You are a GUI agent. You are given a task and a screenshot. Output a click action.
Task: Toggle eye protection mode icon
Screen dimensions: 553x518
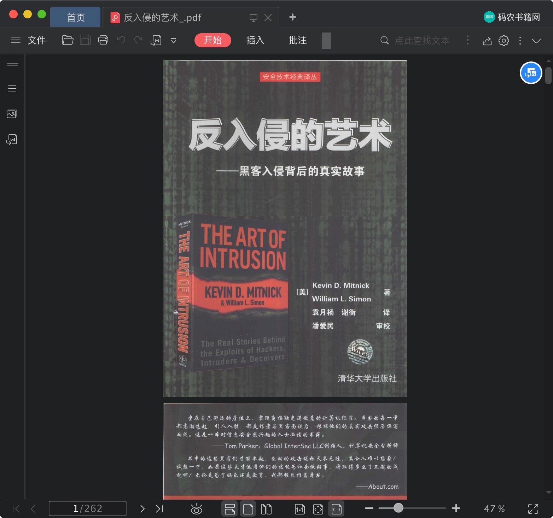(196, 509)
